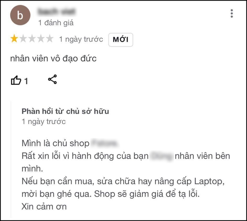
Task: Click the gold first rating star
Action: click(14, 39)
